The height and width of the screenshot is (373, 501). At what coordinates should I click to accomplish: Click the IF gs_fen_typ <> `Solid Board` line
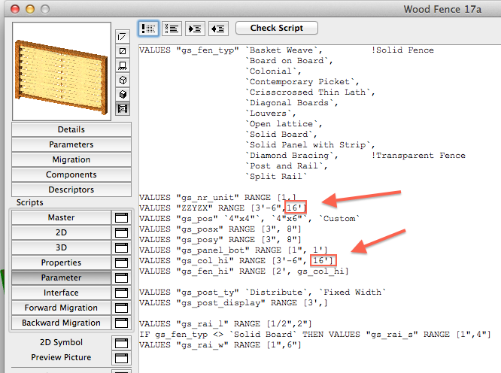314,335
